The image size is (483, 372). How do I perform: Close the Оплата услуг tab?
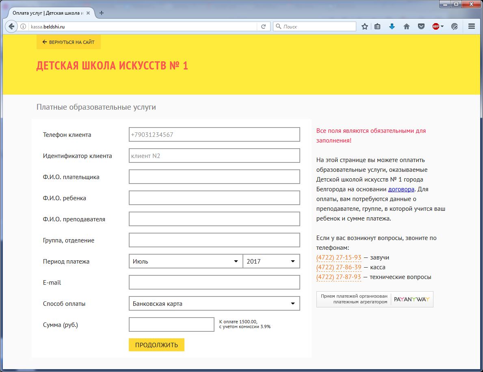click(88, 13)
